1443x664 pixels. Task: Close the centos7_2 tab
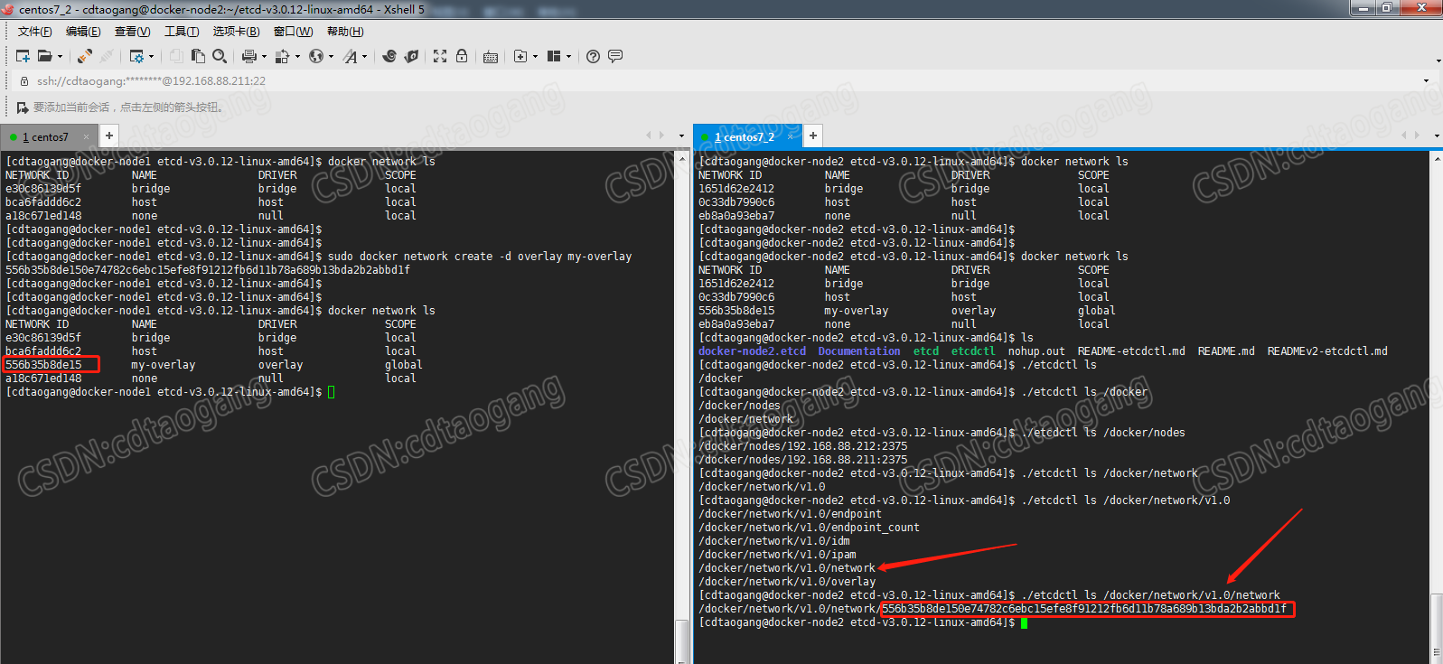coord(791,137)
